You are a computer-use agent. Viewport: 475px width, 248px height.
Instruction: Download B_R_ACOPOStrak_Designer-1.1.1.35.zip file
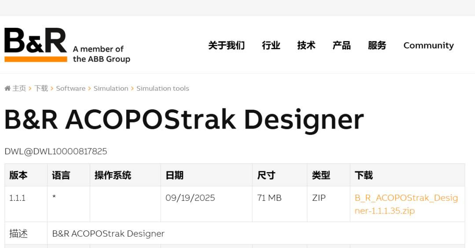(406, 204)
